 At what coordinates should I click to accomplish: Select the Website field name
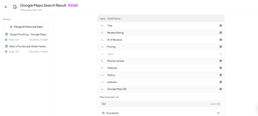point(112,68)
